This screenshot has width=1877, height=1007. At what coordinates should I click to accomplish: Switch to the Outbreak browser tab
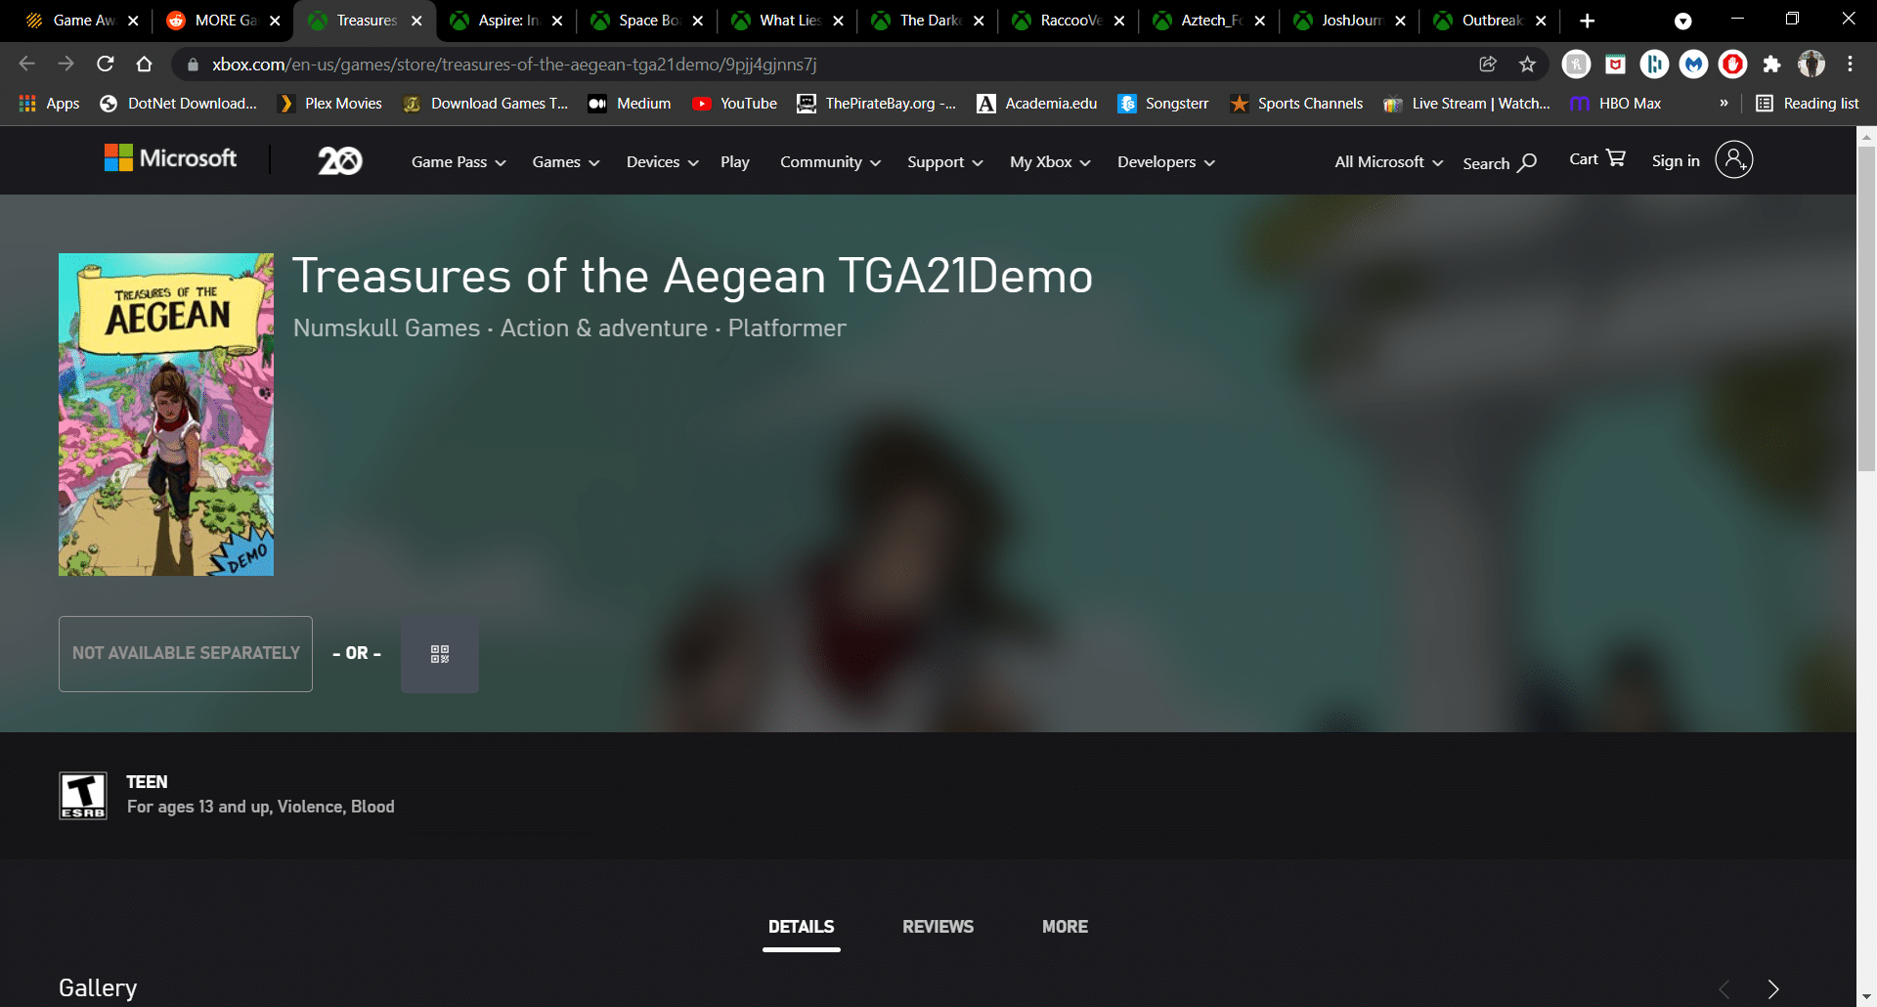pos(1489,21)
